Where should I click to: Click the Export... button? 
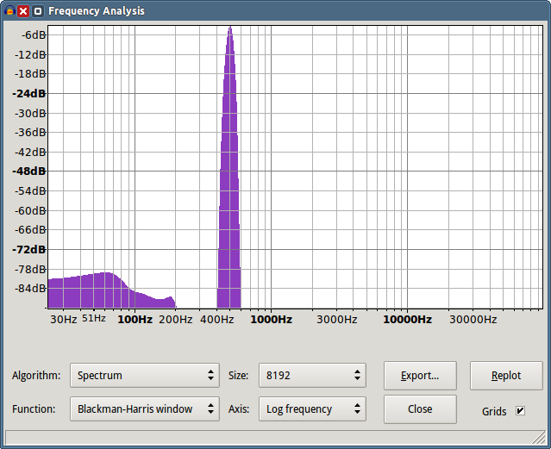click(420, 376)
